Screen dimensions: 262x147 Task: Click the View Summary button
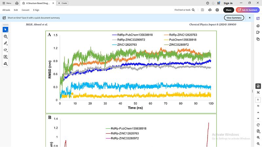[x=234, y=18]
